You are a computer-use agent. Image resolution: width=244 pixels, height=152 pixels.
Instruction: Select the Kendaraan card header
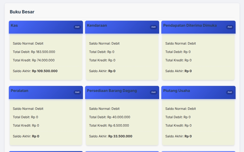[97, 25]
